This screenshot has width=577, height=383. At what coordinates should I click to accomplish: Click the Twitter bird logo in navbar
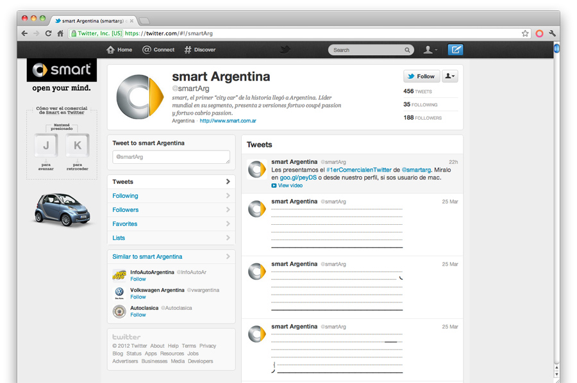point(285,49)
